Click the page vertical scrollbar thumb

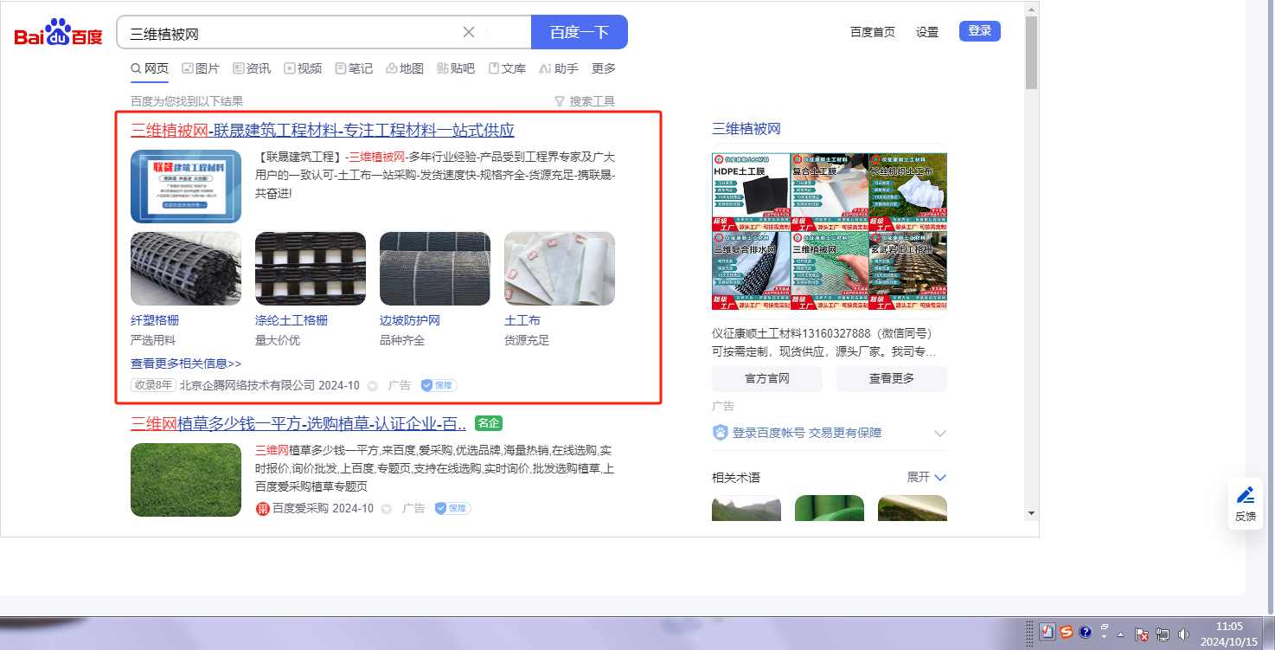[x=1031, y=52]
